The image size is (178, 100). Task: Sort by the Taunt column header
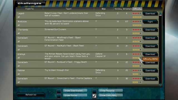[x=68, y=9]
